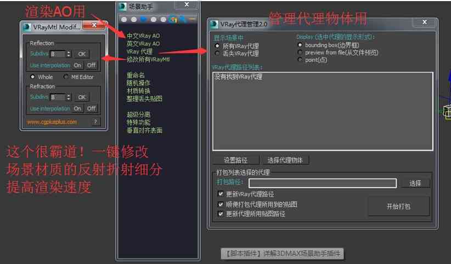Open 中文VRay AO in 场景助手
The height and width of the screenshot is (264, 451).
coord(143,36)
